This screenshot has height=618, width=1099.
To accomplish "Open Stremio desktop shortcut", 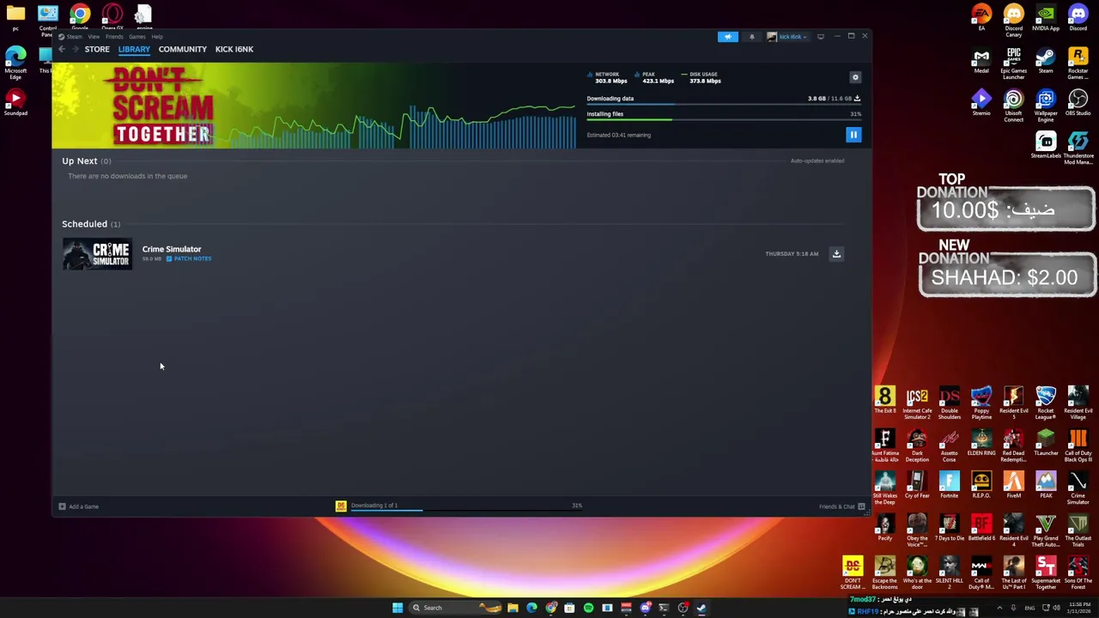I will [x=981, y=103].
